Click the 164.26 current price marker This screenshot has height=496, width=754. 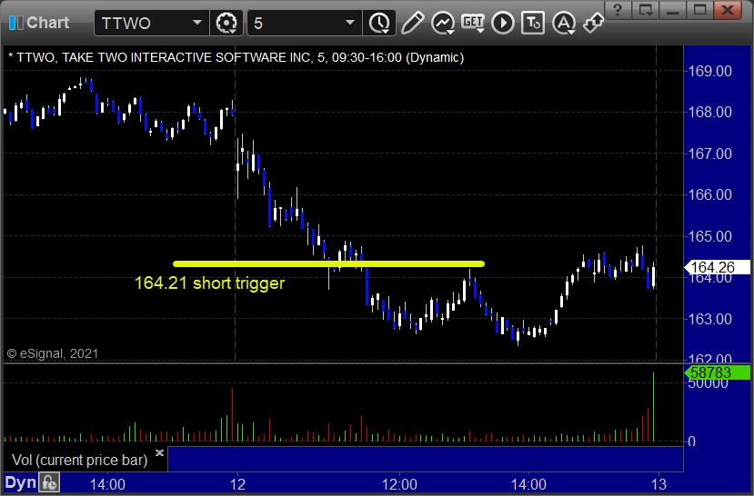point(717,267)
